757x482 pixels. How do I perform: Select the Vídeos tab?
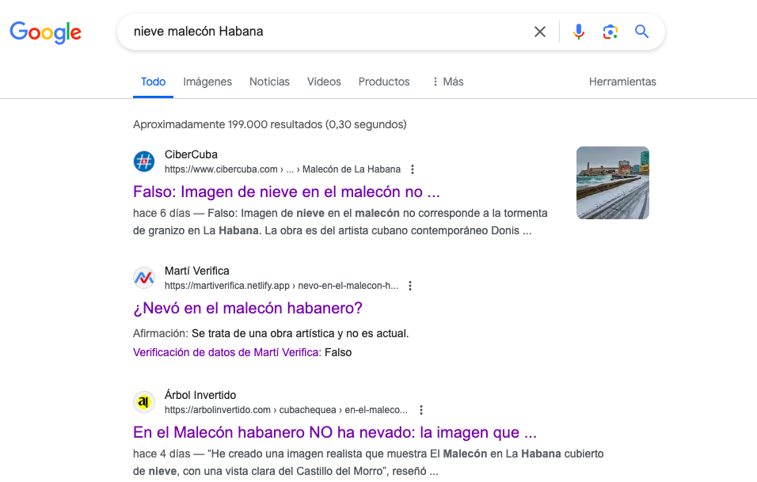(x=324, y=82)
